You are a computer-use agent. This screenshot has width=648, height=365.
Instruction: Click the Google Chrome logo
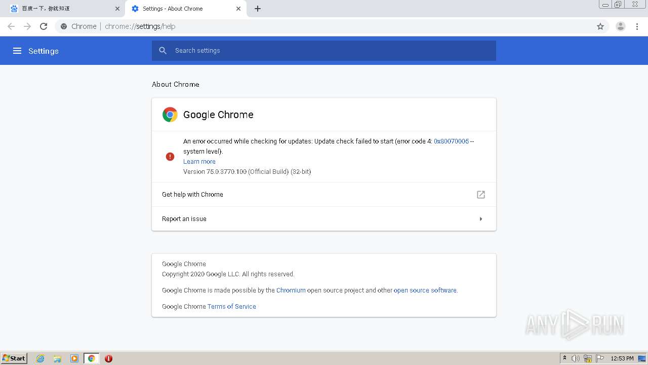pos(170,115)
